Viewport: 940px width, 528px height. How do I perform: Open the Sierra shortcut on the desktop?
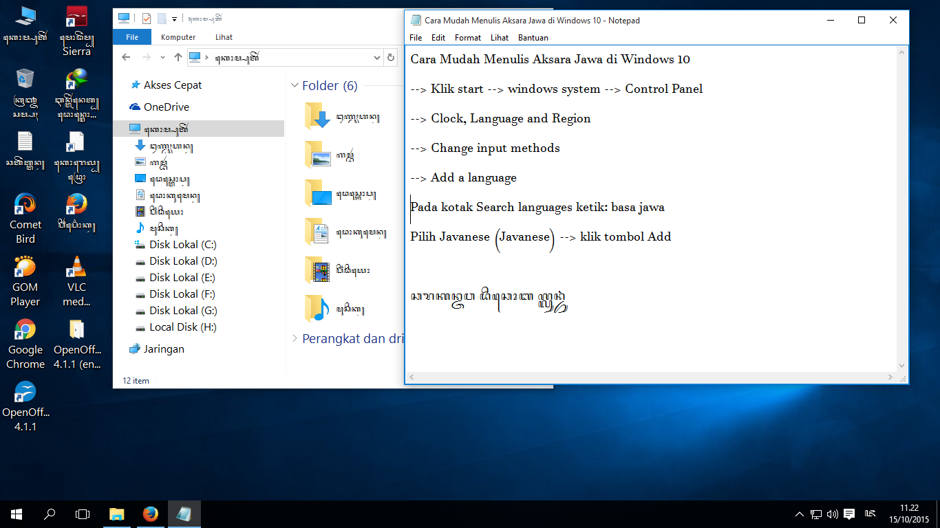[76, 31]
